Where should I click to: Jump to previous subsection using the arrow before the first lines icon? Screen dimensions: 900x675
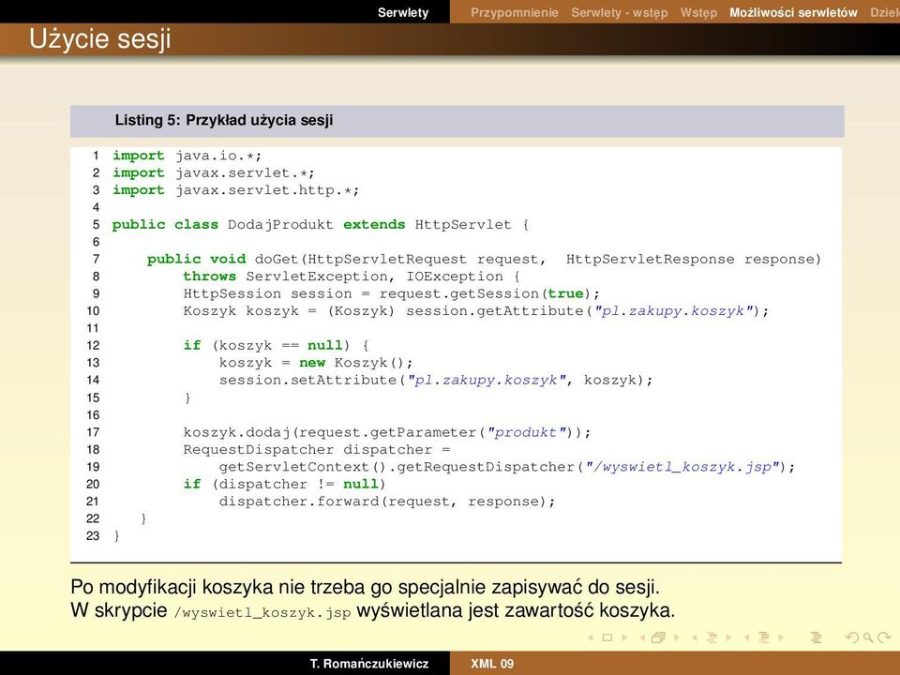pyautogui.click(x=695, y=637)
